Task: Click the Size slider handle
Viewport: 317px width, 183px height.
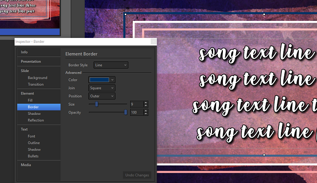Action: point(97,104)
